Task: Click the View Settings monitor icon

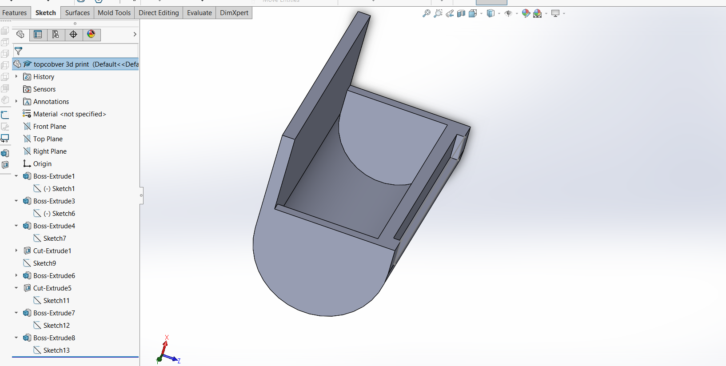Action: (x=555, y=13)
